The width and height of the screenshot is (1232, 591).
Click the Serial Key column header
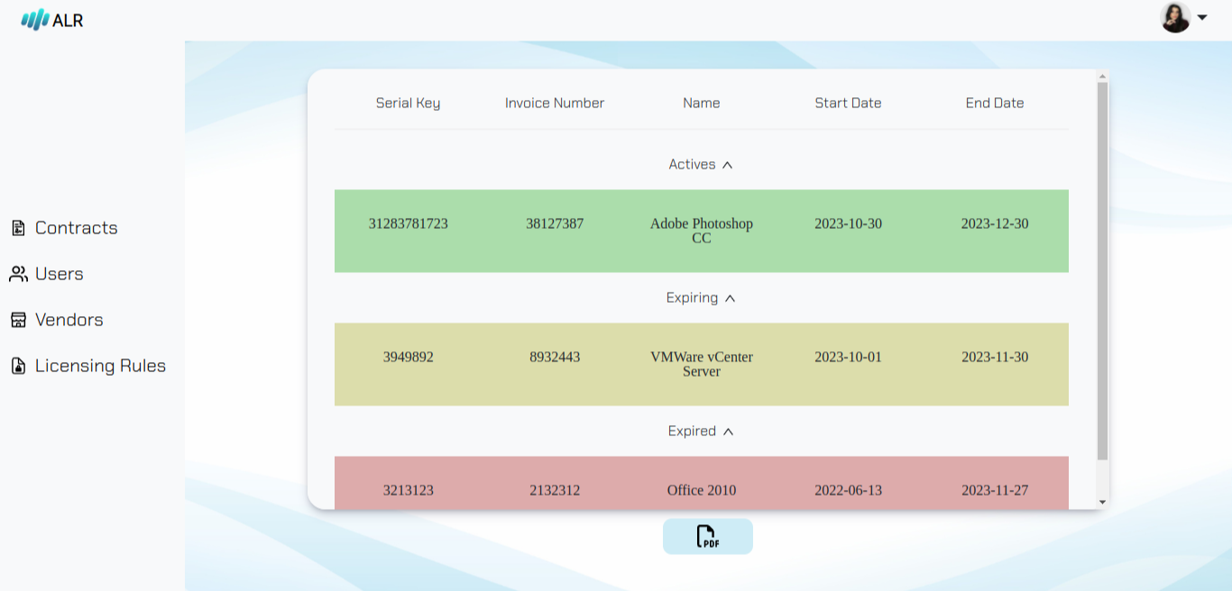tap(408, 103)
